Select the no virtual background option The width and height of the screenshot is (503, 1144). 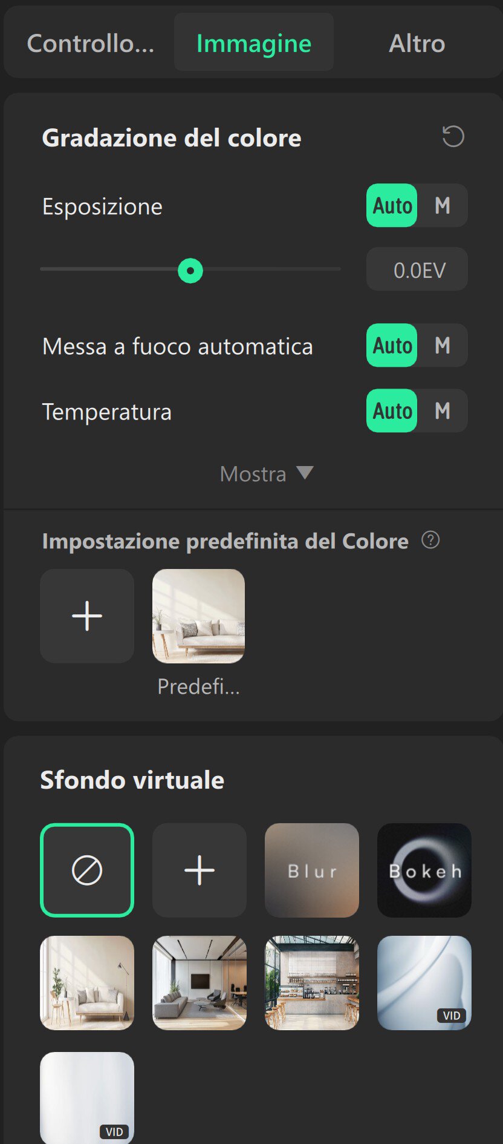pos(87,870)
